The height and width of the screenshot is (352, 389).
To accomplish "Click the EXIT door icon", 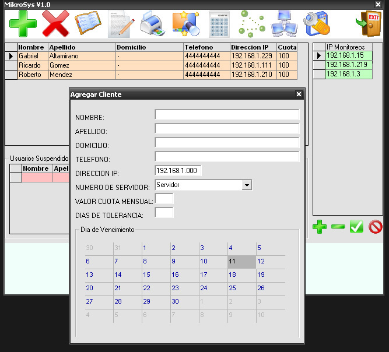I will point(369,24).
